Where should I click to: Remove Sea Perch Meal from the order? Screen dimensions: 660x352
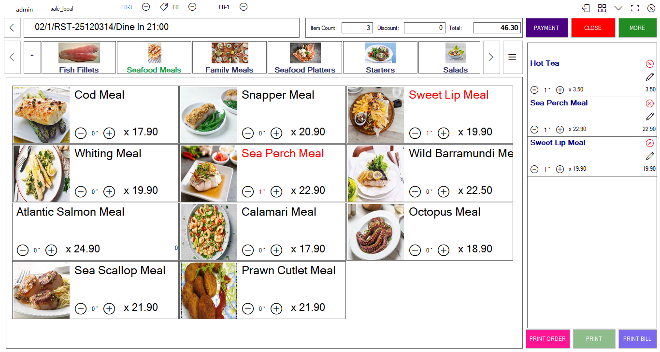(650, 103)
